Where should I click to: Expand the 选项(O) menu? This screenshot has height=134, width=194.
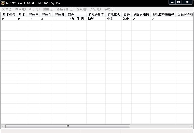coord(81,9)
